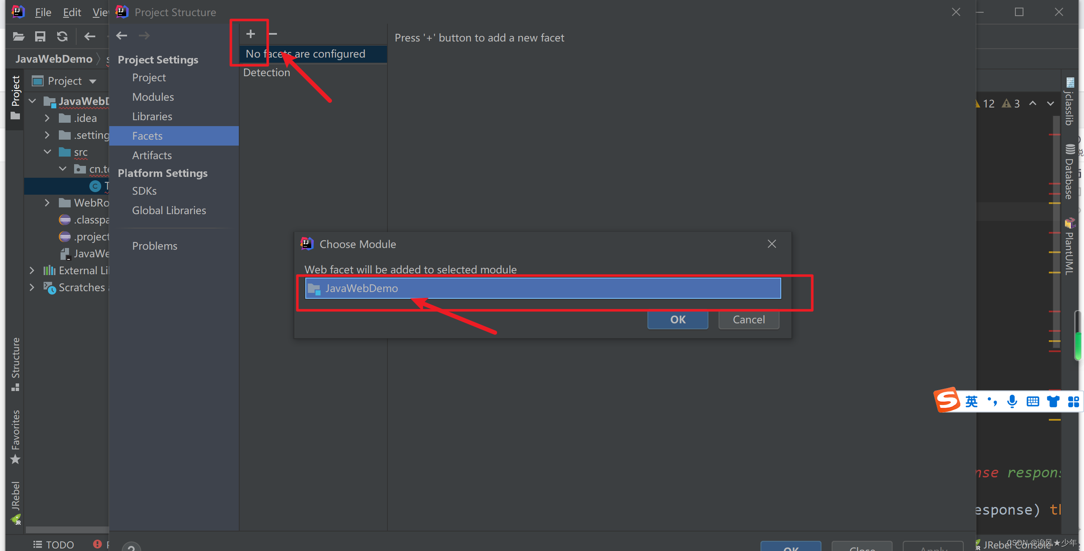Select the Detection tab in facets
1084x551 pixels.
pyautogui.click(x=267, y=72)
